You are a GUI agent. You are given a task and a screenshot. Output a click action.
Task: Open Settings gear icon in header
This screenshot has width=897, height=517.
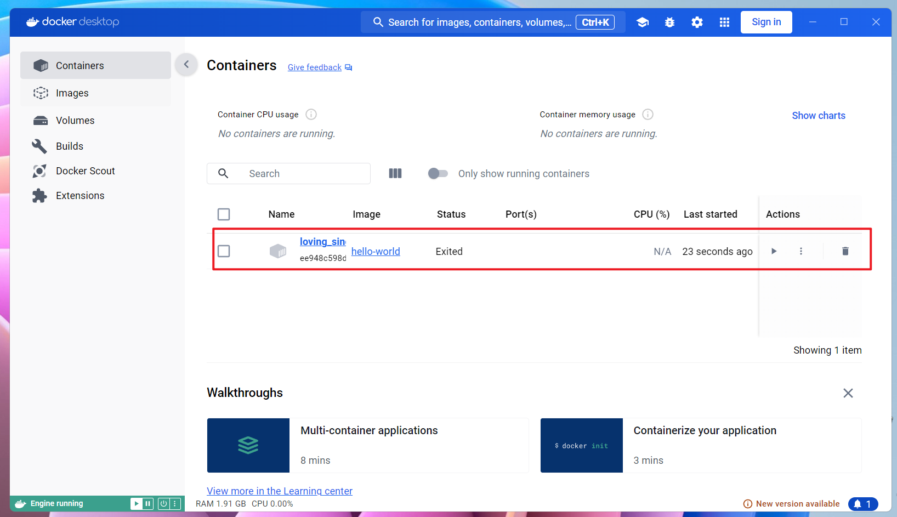click(697, 22)
